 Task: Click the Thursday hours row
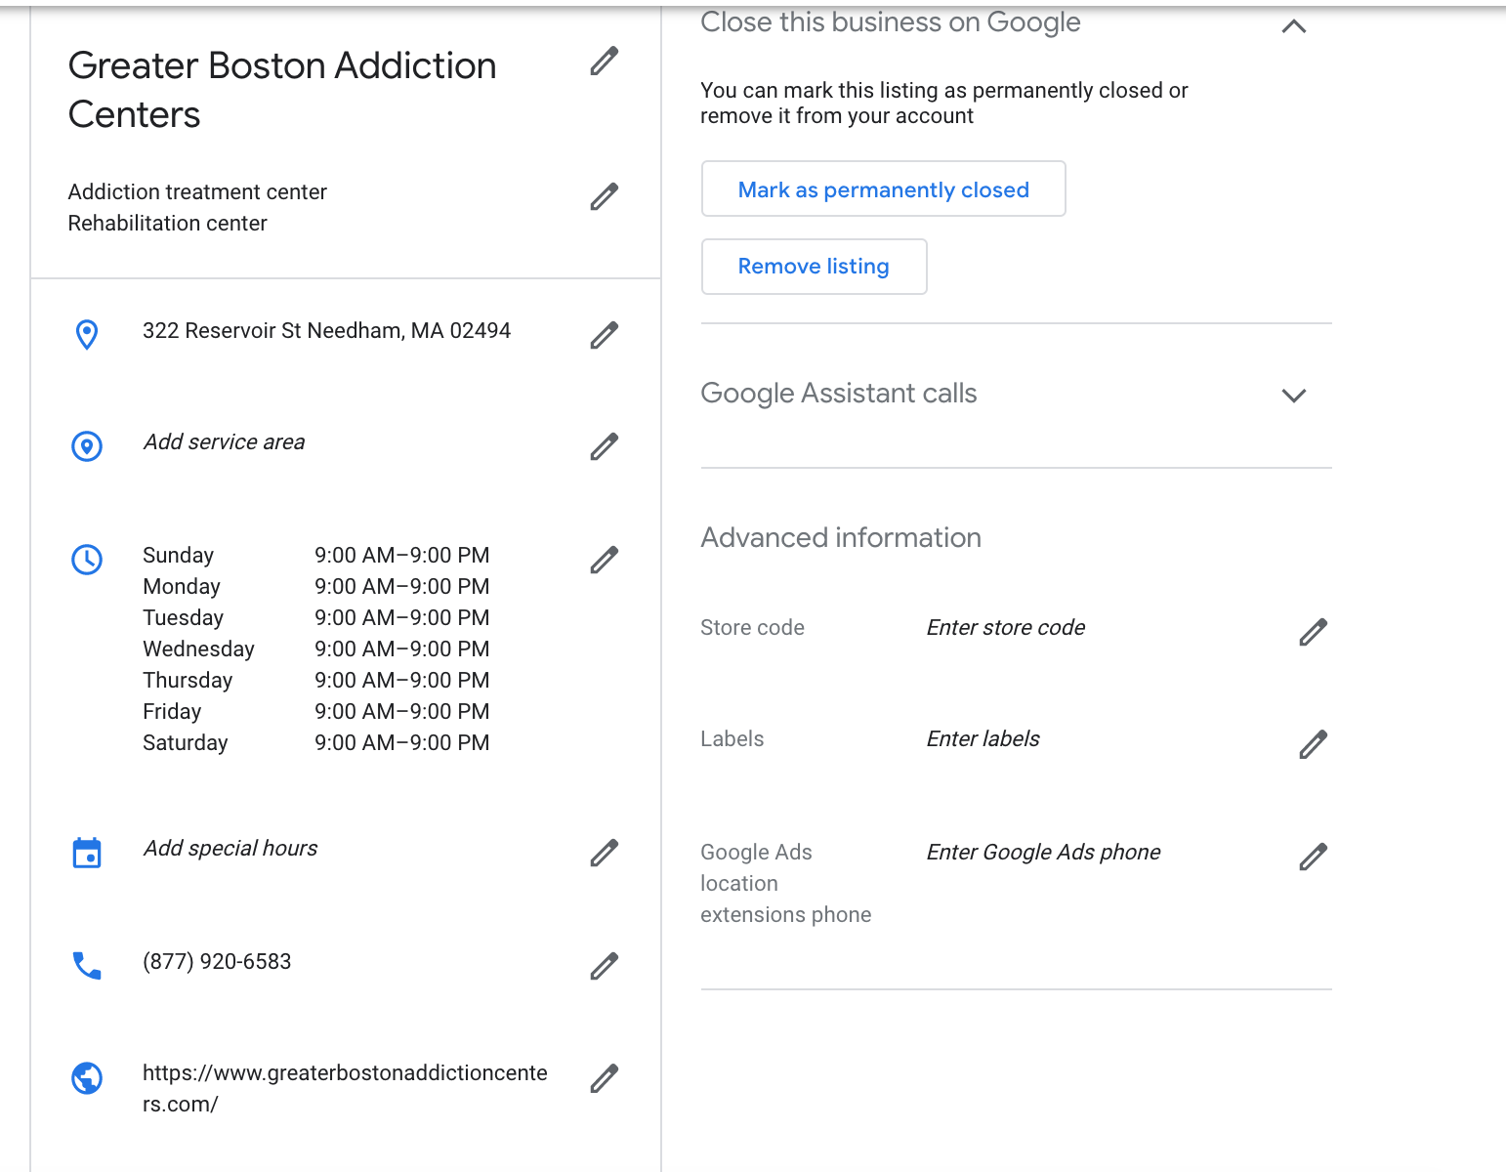[316, 680]
